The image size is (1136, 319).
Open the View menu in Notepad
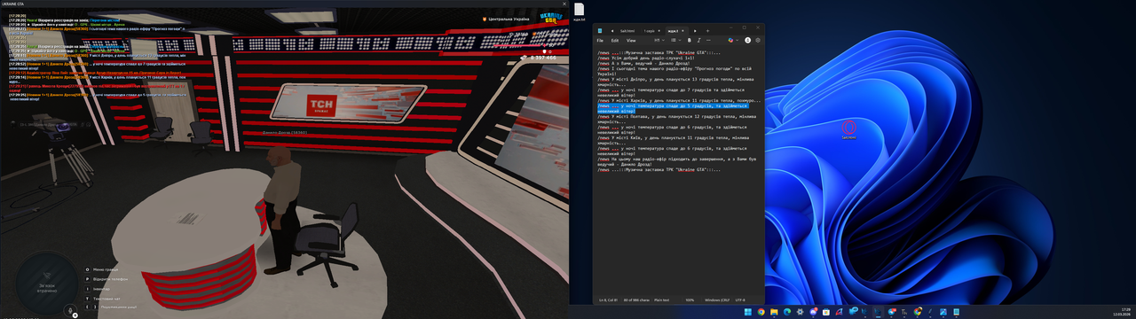coord(631,40)
